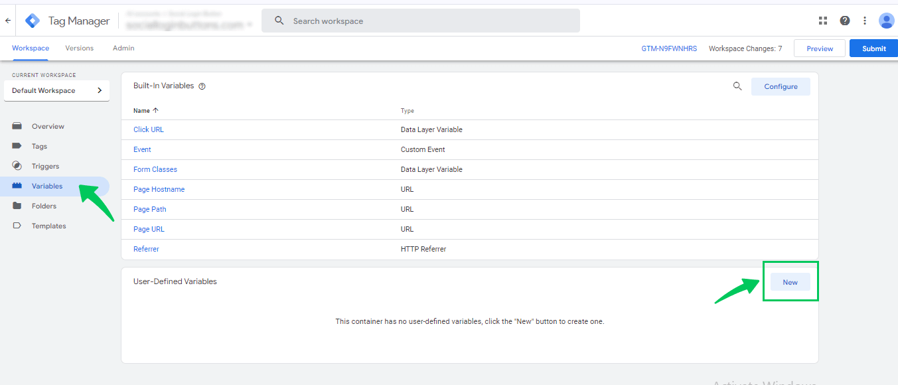Click the Configure button
Screen dimensions: 898x385
[x=781, y=86]
